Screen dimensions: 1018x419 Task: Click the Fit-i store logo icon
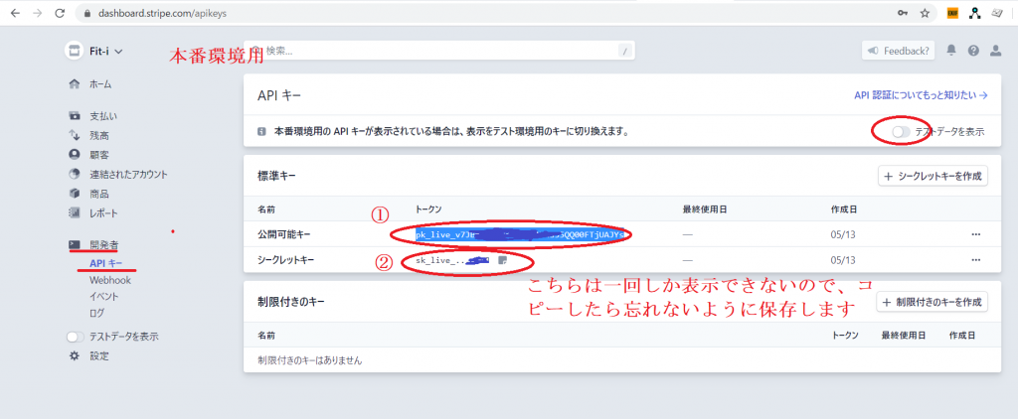click(x=74, y=51)
